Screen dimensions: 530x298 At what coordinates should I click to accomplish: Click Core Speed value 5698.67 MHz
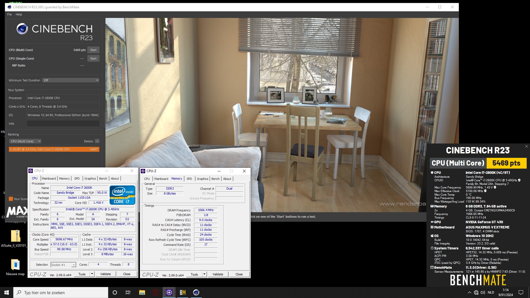[64, 240]
